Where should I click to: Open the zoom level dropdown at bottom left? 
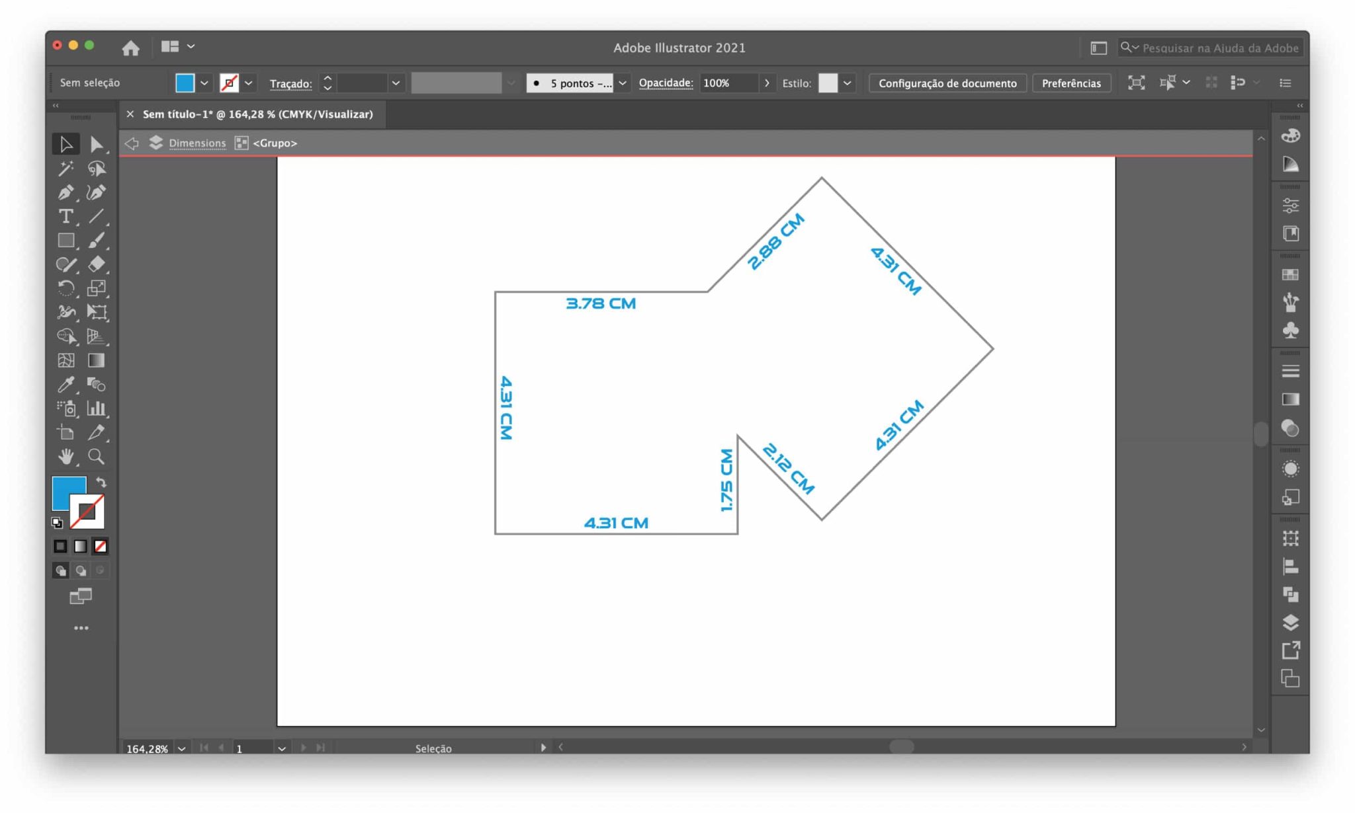pyautogui.click(x=183, y=748)
